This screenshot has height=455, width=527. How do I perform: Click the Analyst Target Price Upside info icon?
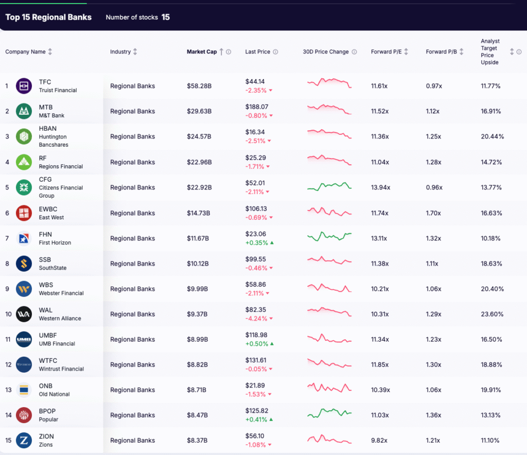[x=519, y=51]
